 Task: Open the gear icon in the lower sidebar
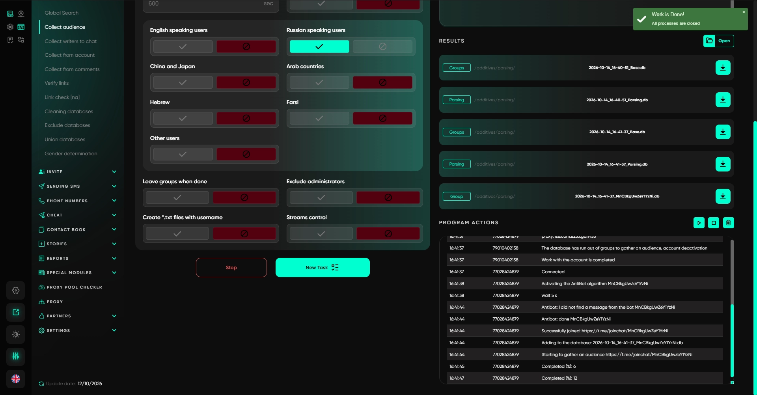[x=16, y=290]
